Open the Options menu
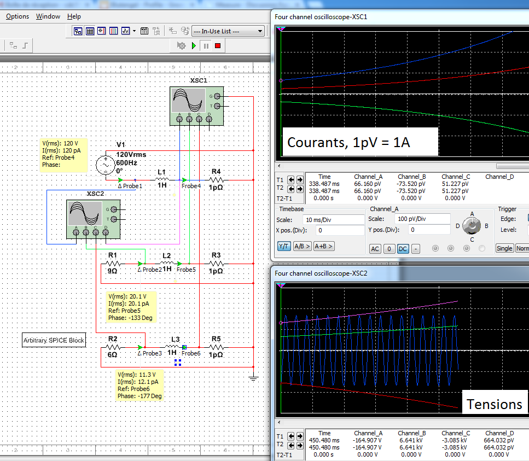 (18, 16)
